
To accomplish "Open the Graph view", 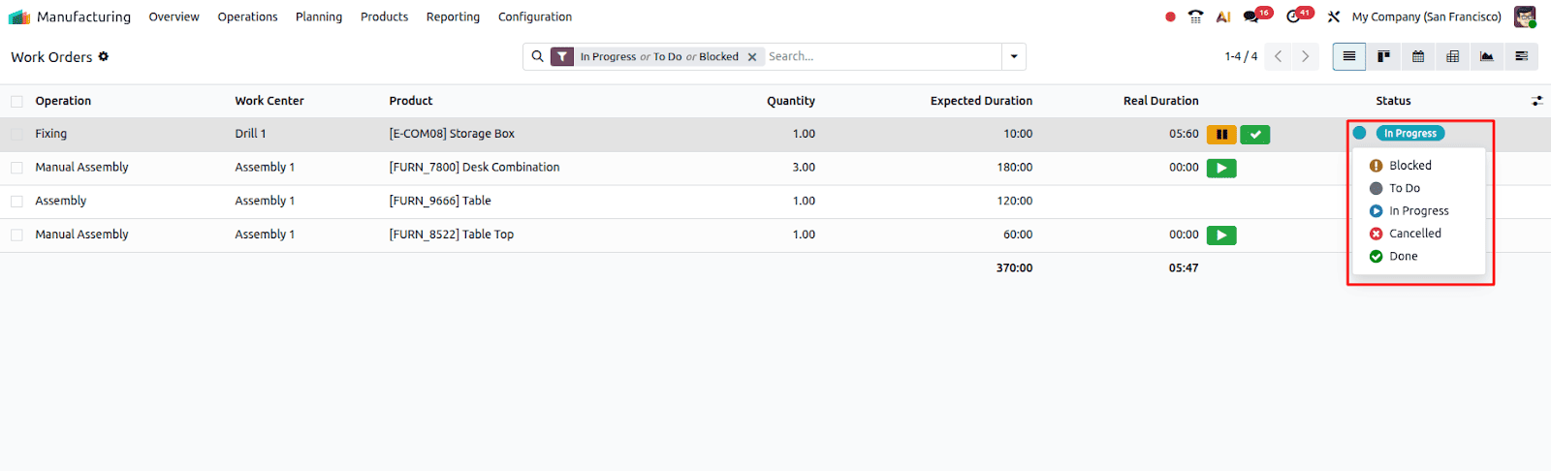I will (x=1486, y=56).
